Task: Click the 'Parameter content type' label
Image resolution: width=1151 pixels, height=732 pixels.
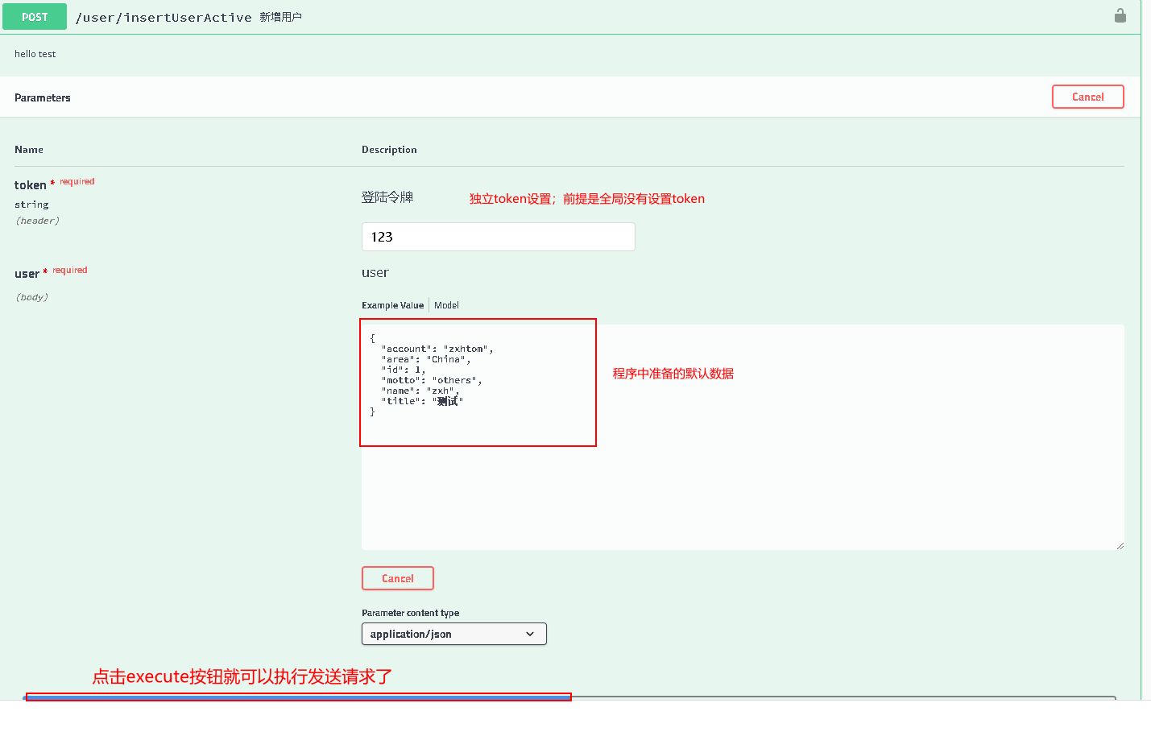Action: [x=410, y=613]
